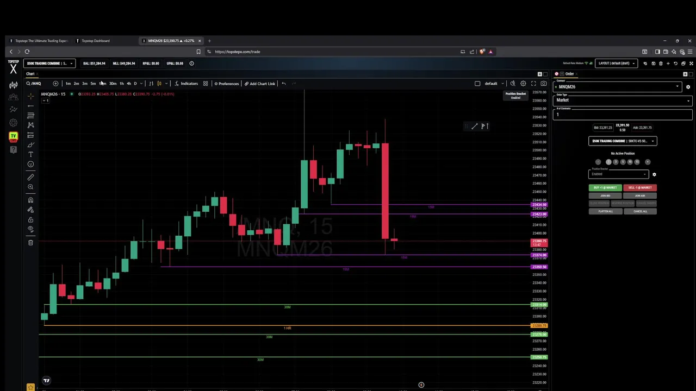
Task: Open the contract settings gear icon
Action: (x=688, y=87)
